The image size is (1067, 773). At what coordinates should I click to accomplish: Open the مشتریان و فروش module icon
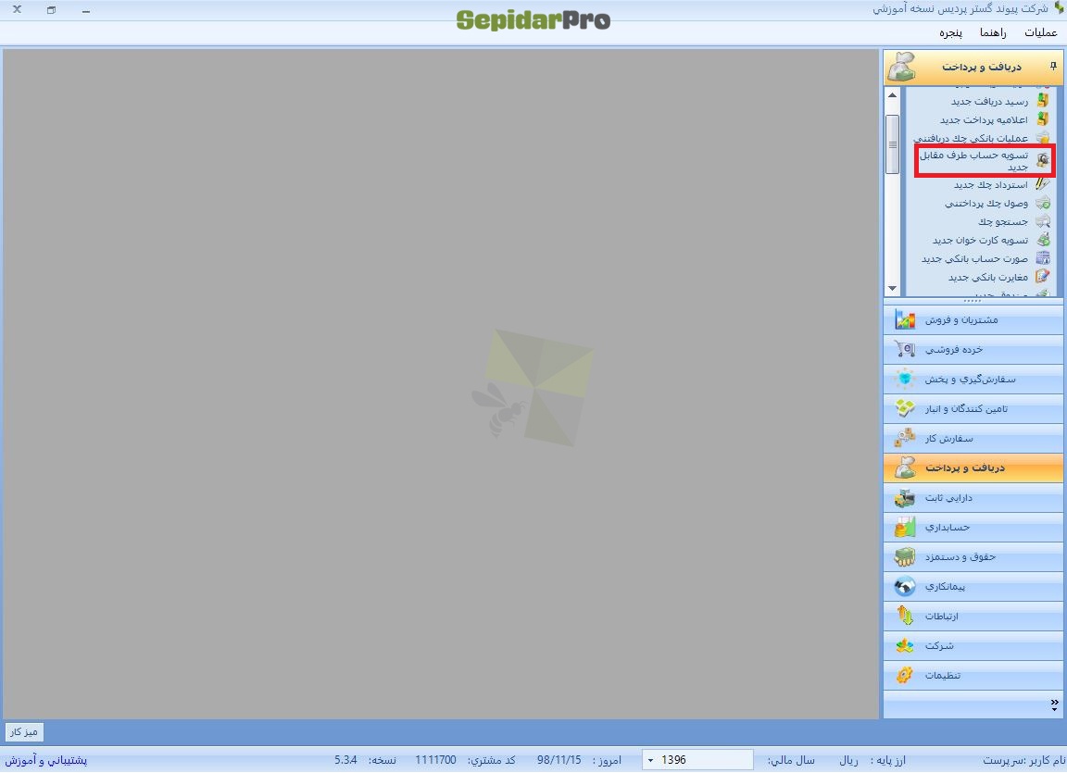pyautogui.click(x=904, y=319)
